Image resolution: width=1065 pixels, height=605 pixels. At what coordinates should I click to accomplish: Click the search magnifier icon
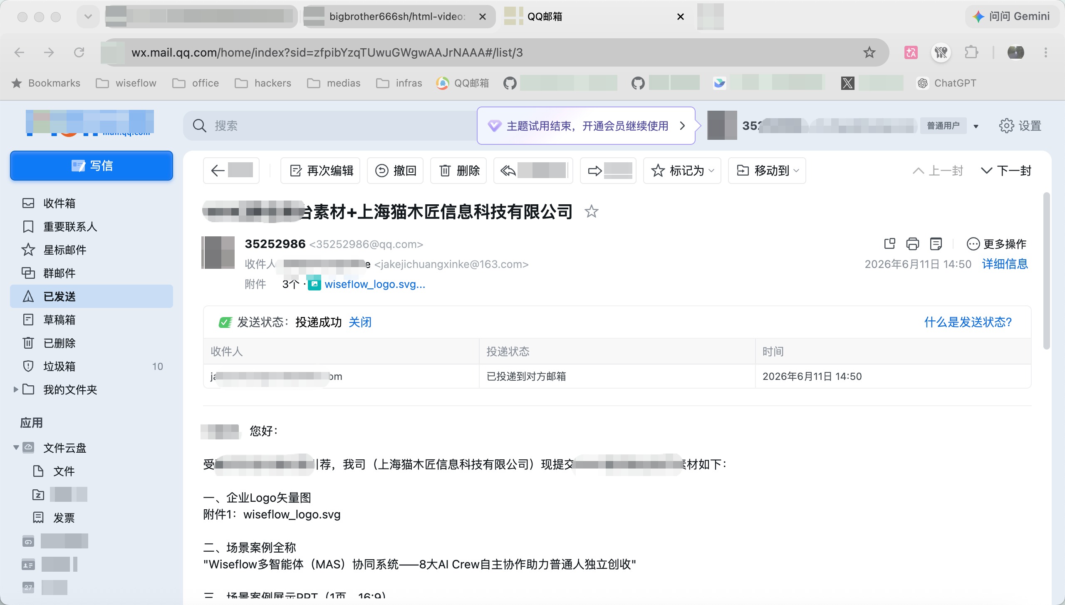pyautogui.click(x=200, y=126)
